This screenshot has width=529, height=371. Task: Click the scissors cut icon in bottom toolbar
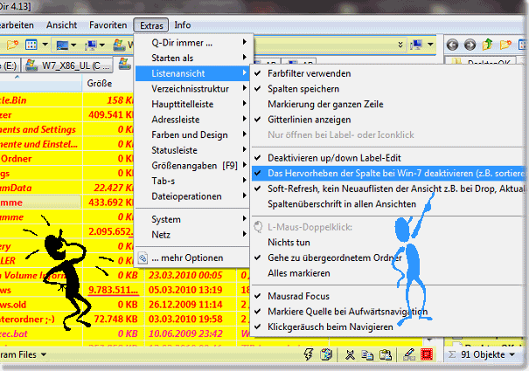pos(351,354)
